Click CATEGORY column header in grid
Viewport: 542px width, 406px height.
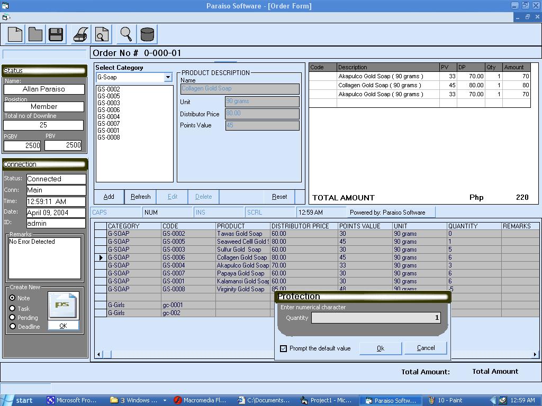(x=134, y=226)
